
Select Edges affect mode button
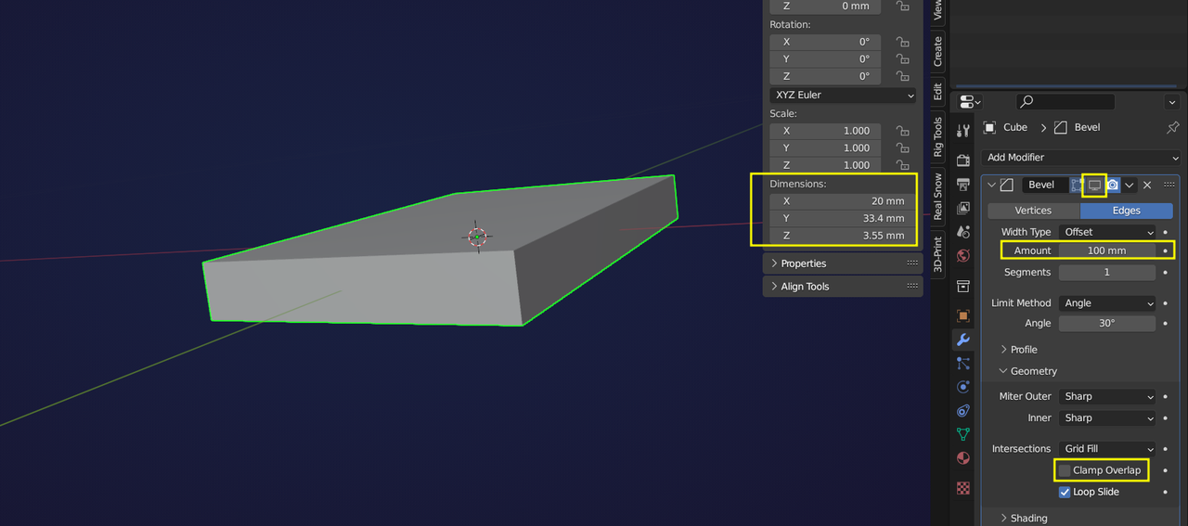pos(1126,211)
